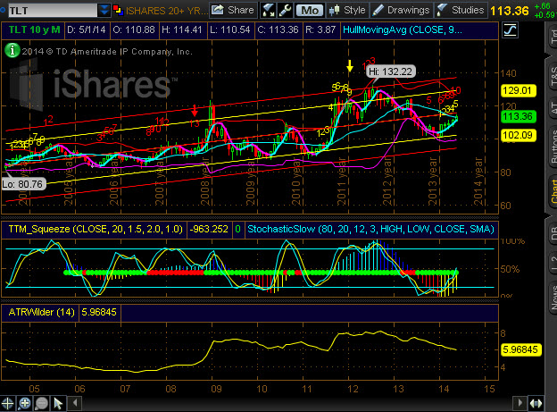Click the Mo timeframe button
Screen dimensions: 557x412
coord(309,11)
